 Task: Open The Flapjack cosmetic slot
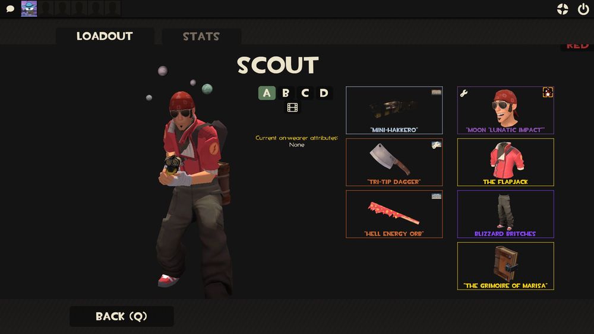(x=505, y=163)
